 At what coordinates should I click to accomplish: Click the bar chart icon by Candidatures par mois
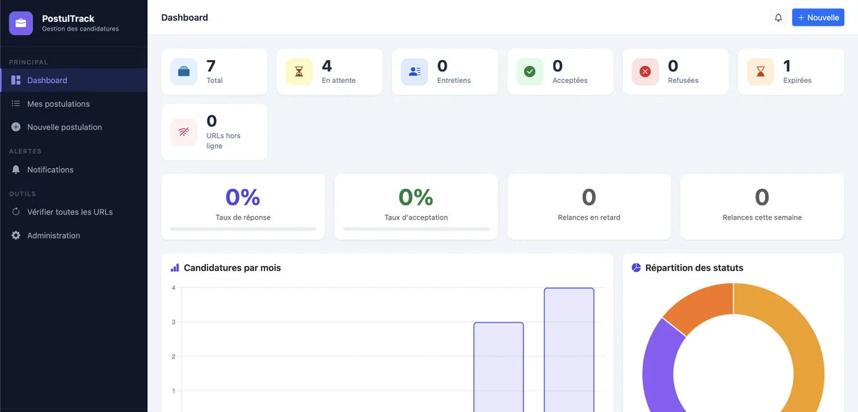pyautogui.click(x=175, y=268)
